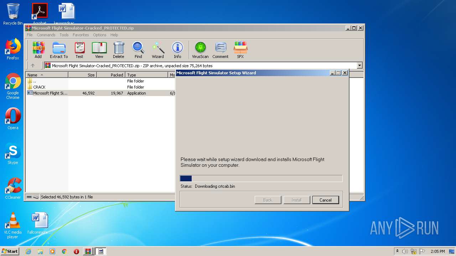Open the Comment toolbar icon
The width and height of the screenshot is (456, 256).
221,50
